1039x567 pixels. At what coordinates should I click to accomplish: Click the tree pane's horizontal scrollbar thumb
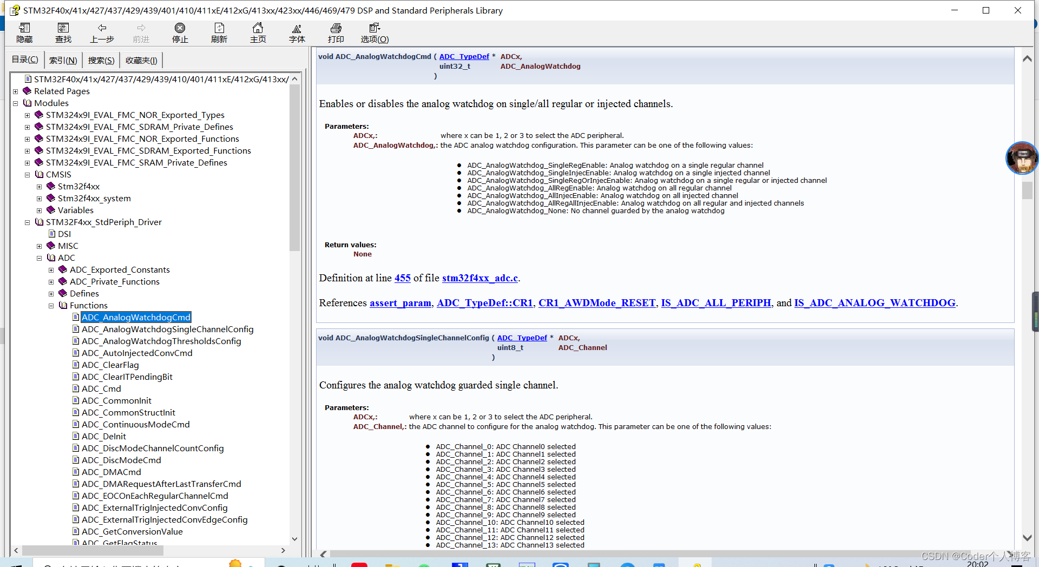pyautogui.click(x=93, y=550)
